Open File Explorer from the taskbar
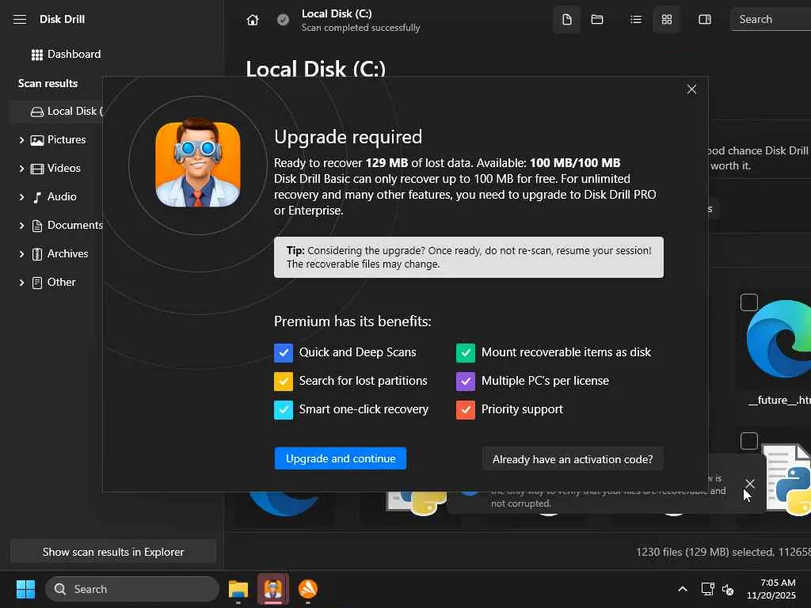This screenshot has height=608, width=811. [238, 589]
